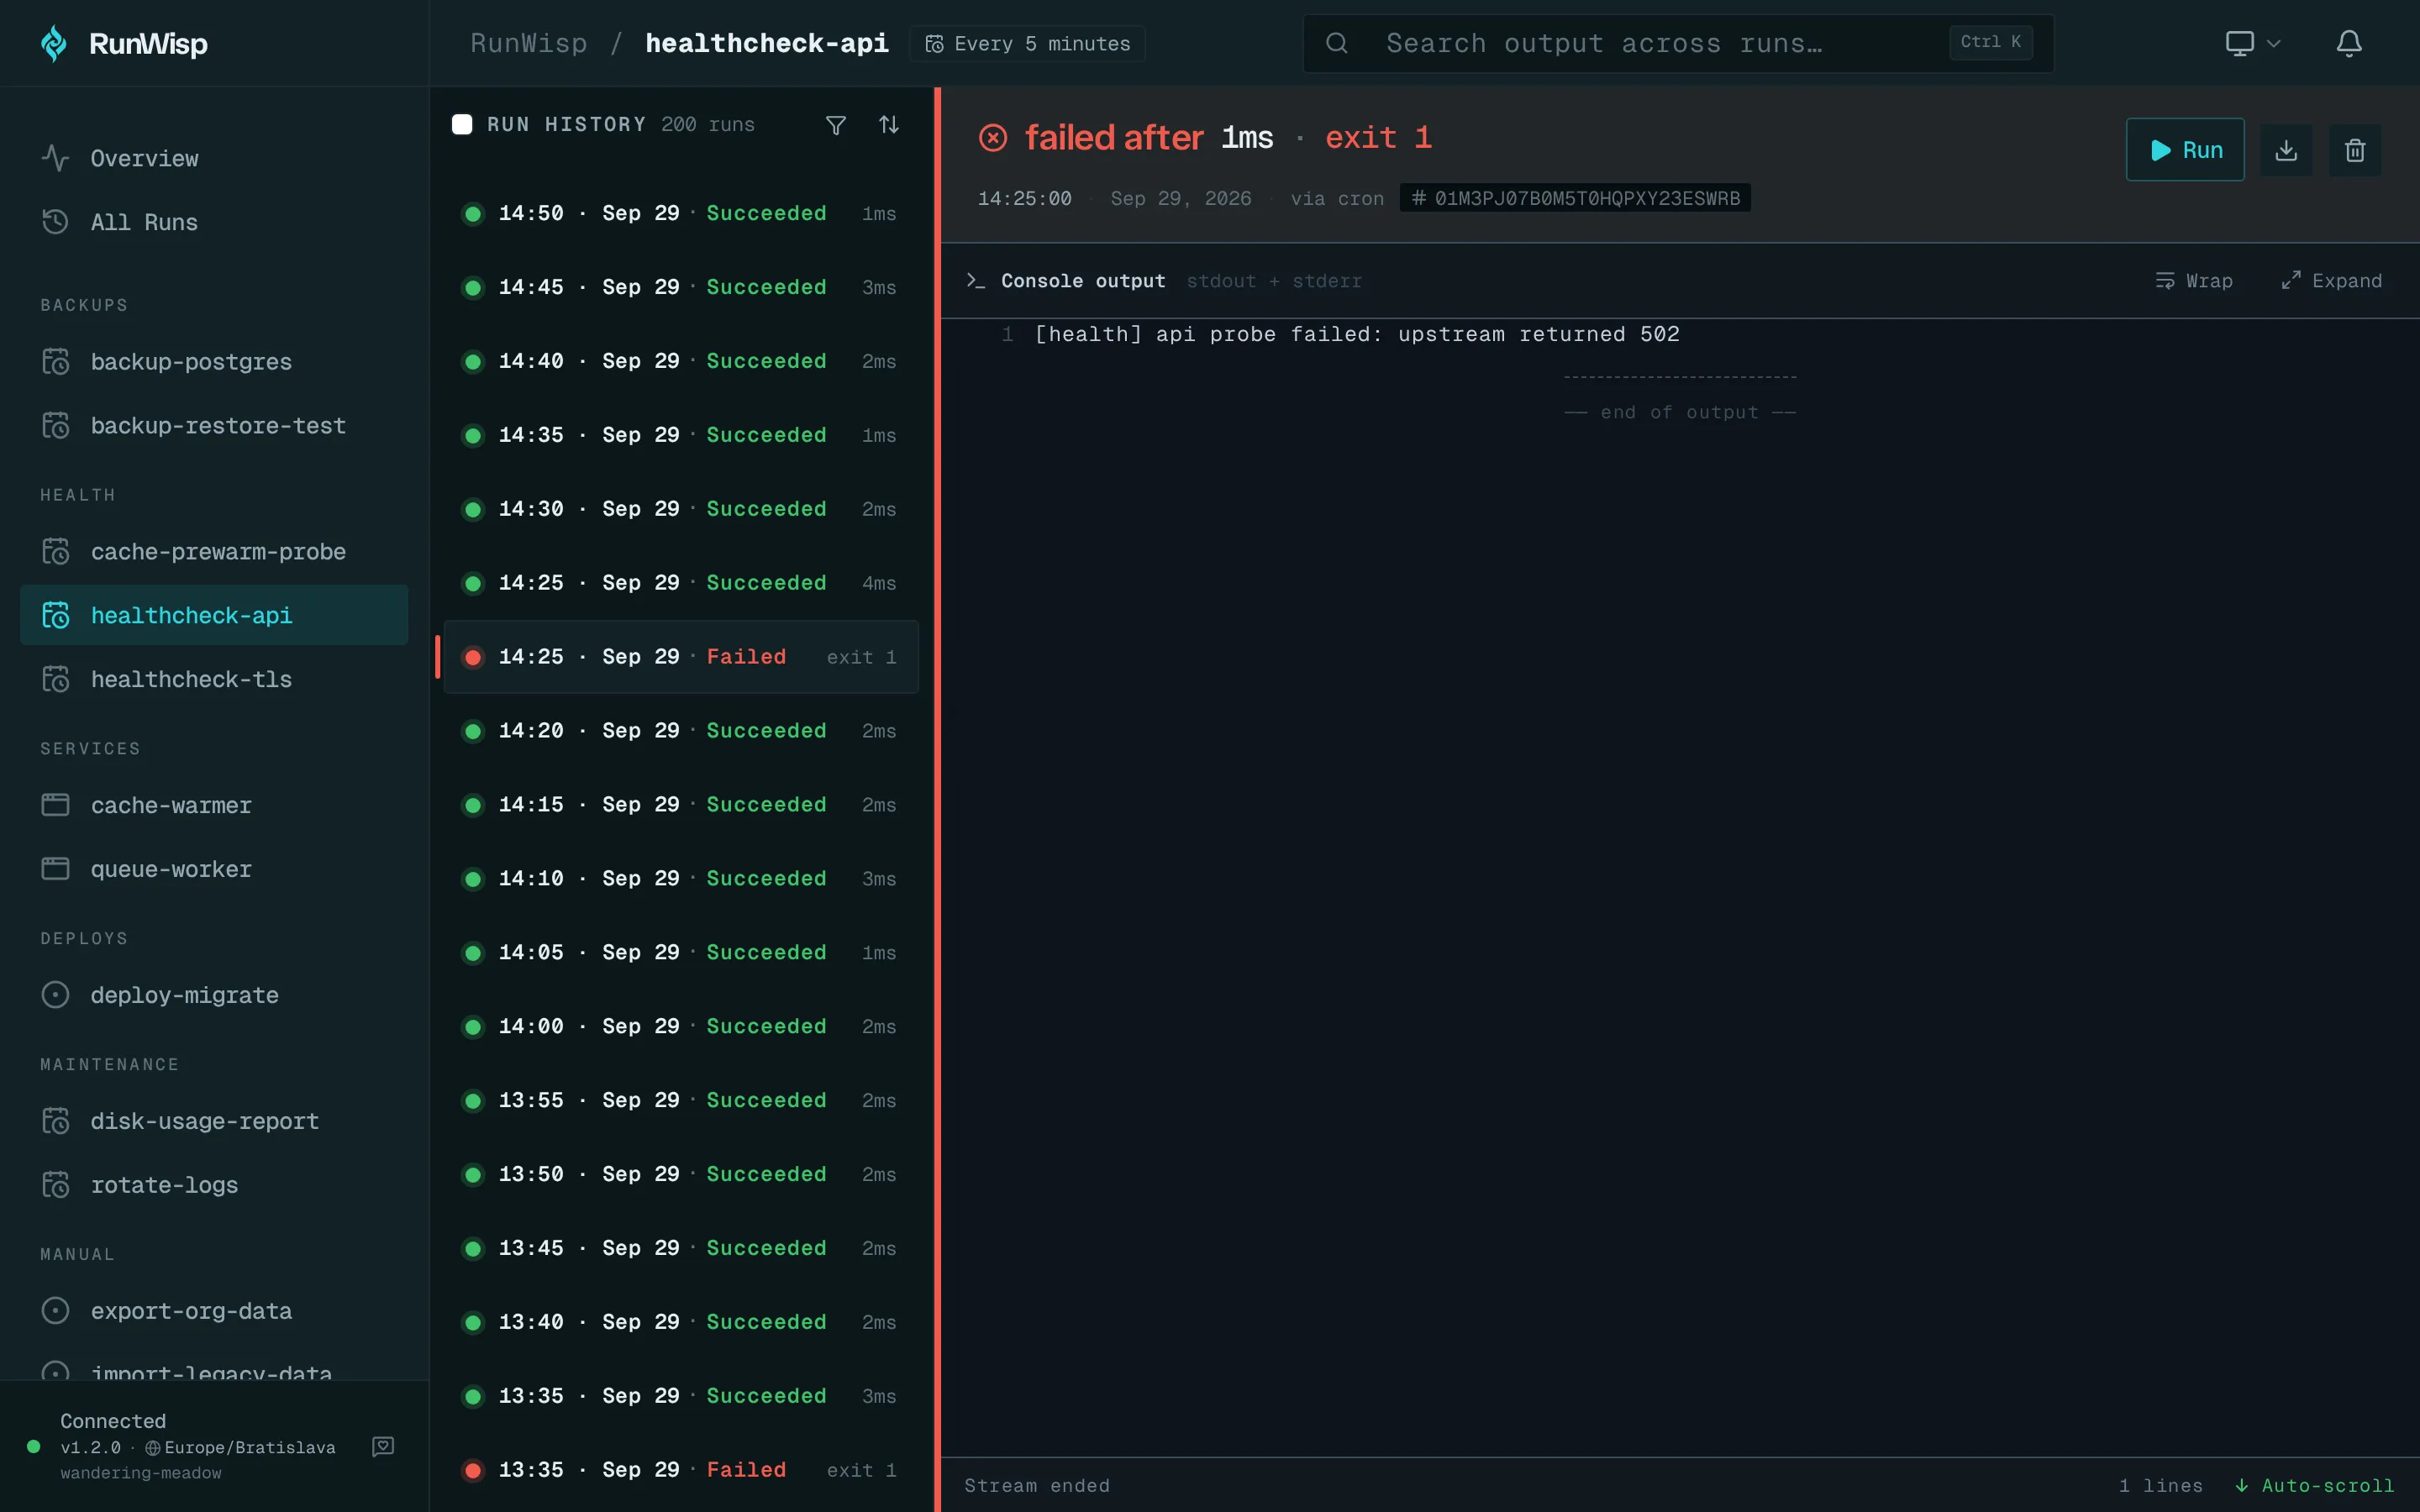Screen dimensions: 2420x1512
Task: Click the cache-warmer service window icon
Action: (x=56, y=805)
